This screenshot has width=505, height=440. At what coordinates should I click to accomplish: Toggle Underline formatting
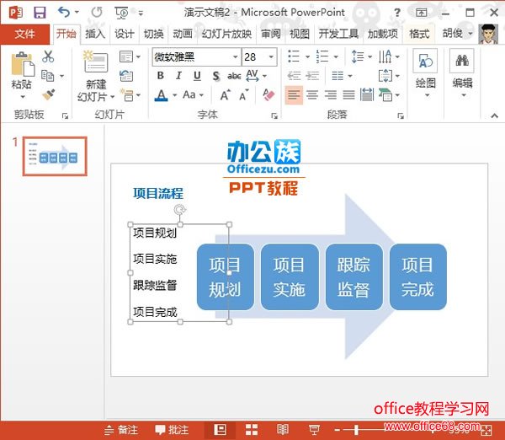click(197, 76)
